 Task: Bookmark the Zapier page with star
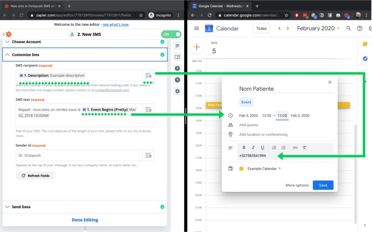coord(141,15)
